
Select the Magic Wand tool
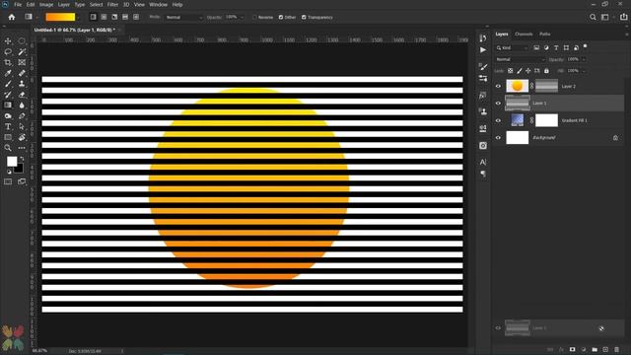point(22,52)
